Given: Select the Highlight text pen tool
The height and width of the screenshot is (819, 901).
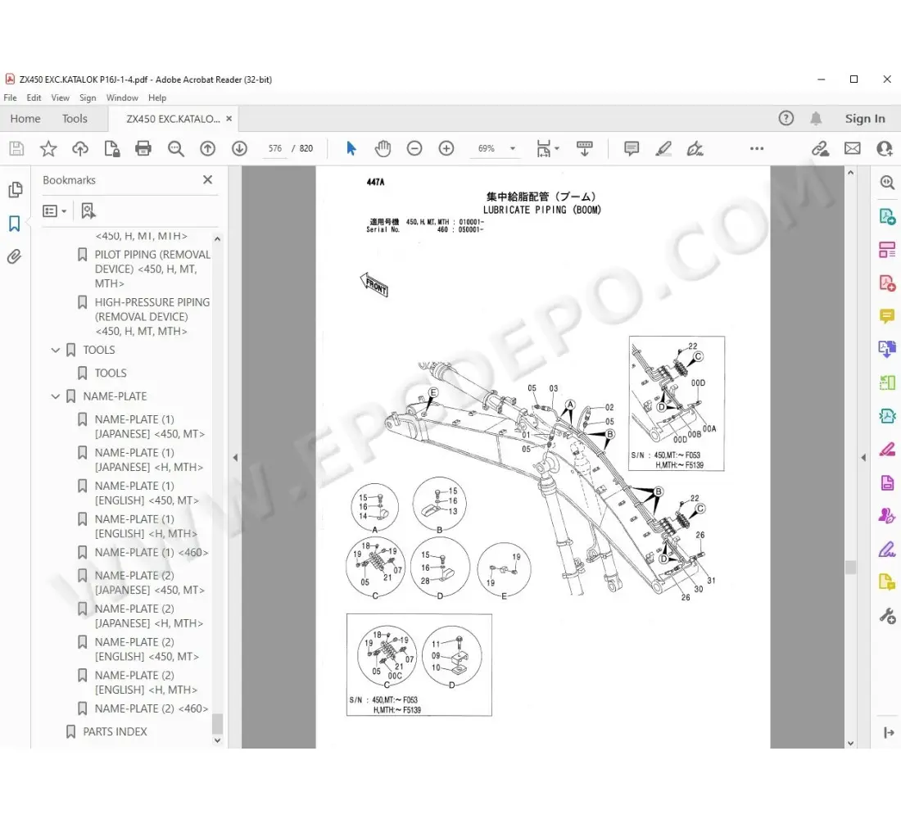Looking at the screenshot, I should 663,149.
